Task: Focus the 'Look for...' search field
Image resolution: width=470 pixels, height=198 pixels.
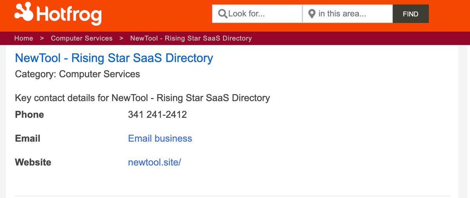Action: [262, 14]
